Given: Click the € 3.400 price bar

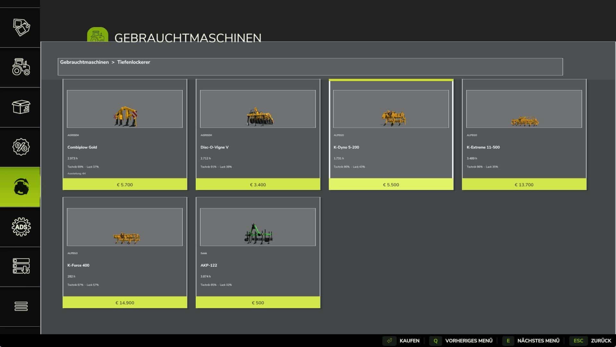Looking at the screenshot, I should point(258,184).
